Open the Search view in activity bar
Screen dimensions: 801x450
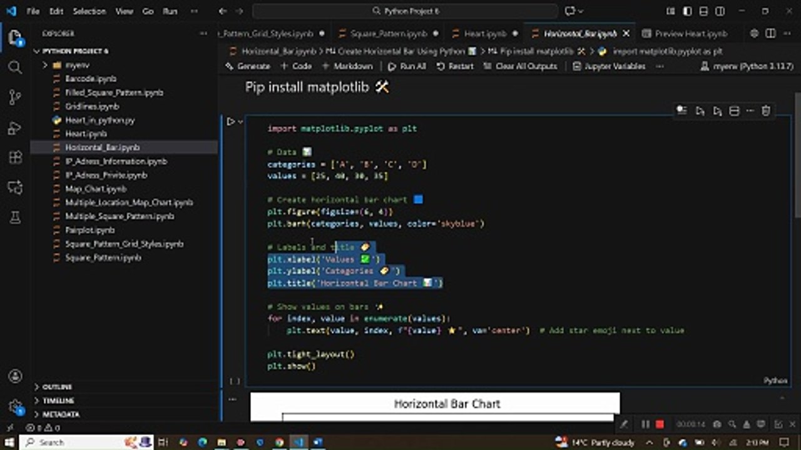[x=15, y=67]
